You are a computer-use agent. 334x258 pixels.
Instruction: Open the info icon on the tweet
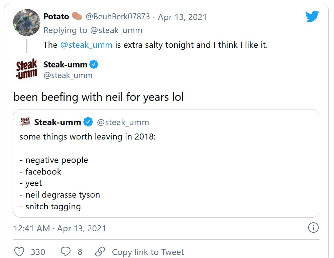[313, 228]
